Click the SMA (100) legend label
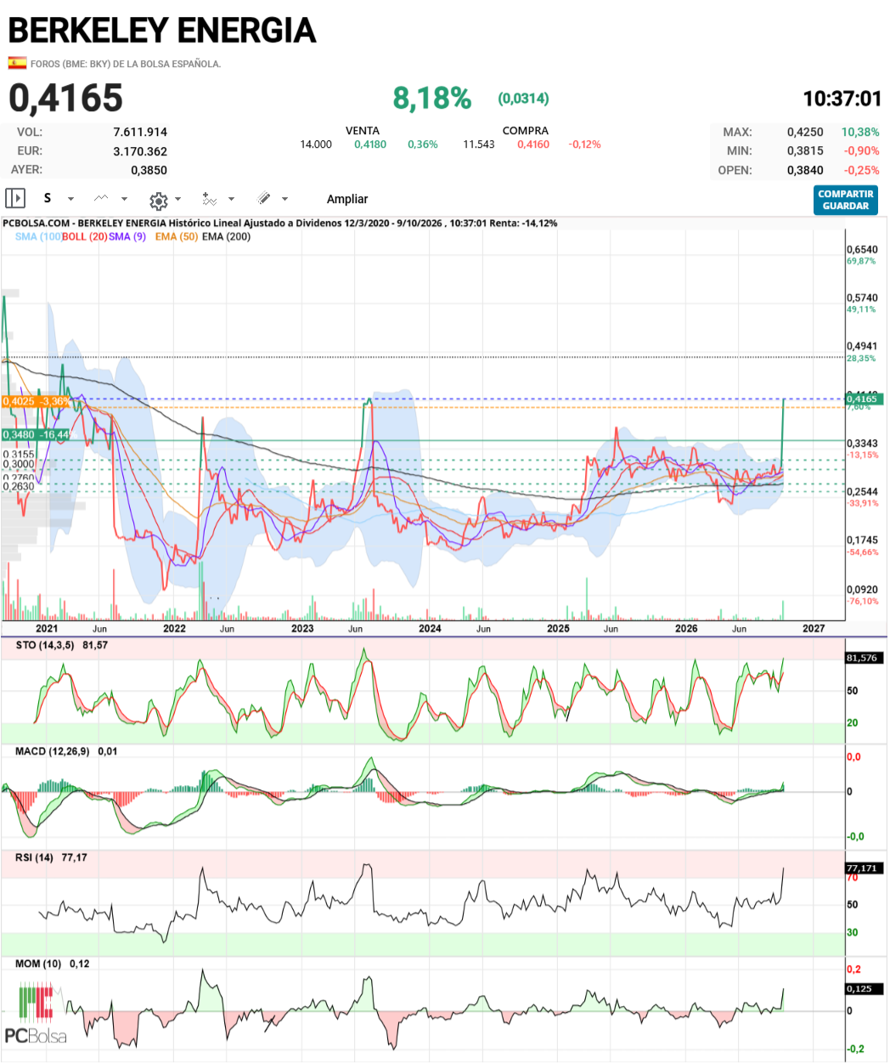The width and height of the screenshot is (890, 1063). pyautogui.click(x=38, y=236)
